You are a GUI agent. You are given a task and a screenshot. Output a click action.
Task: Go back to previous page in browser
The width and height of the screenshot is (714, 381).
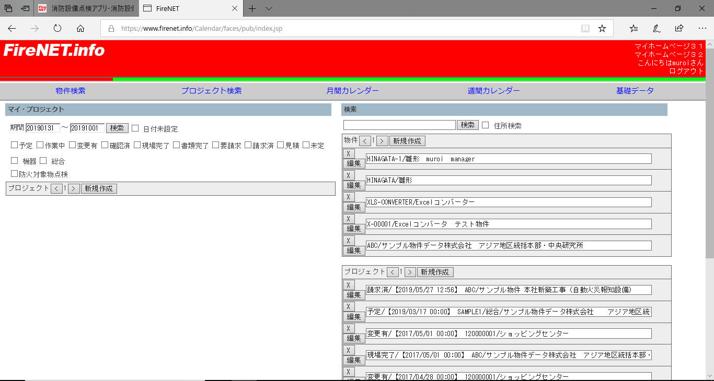pyautogui.click(x=11, y=28)
